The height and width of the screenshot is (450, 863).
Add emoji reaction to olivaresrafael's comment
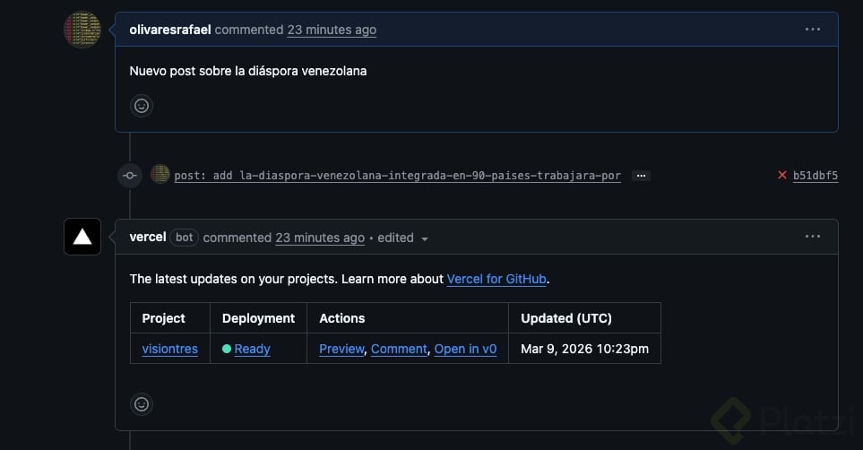click(142, 106)
